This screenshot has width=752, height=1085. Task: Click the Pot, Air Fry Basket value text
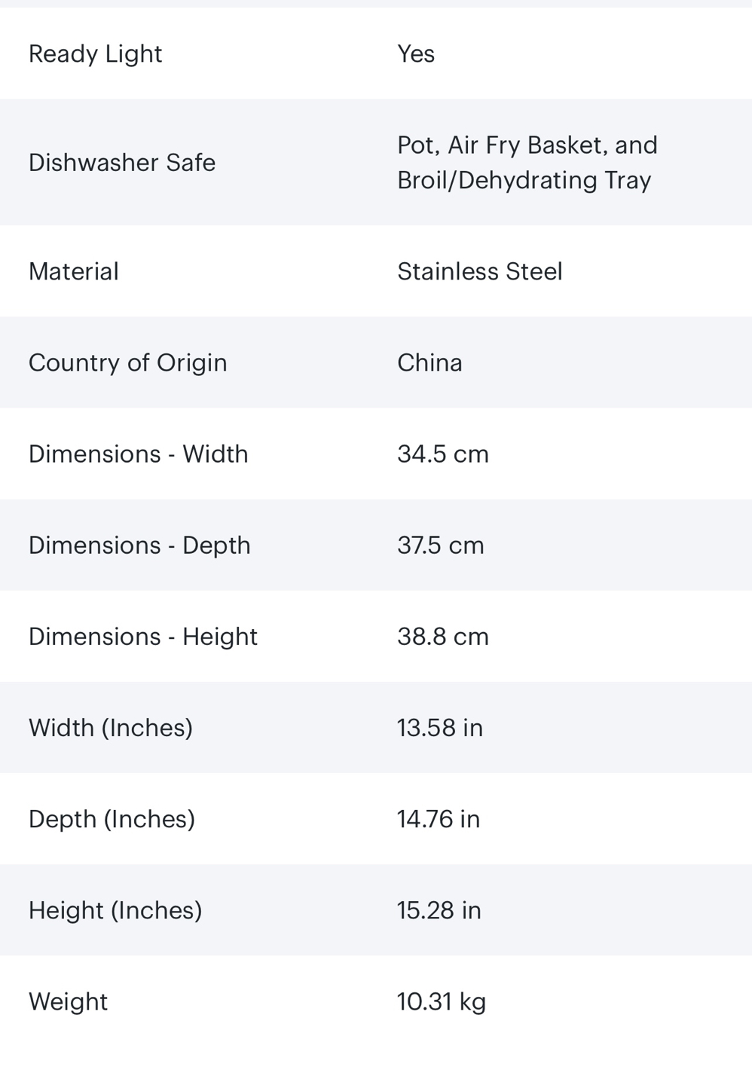[x=527, y=162]
